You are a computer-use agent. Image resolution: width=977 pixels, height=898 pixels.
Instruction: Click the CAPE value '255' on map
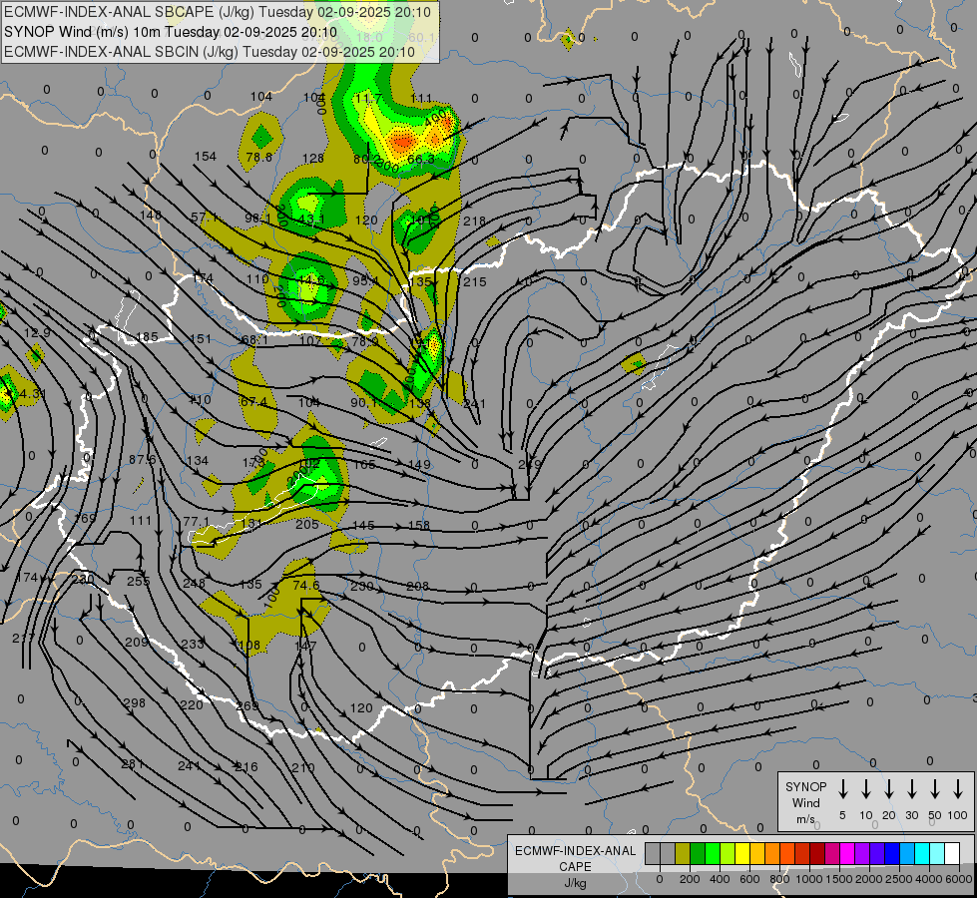tap(139, 581)
